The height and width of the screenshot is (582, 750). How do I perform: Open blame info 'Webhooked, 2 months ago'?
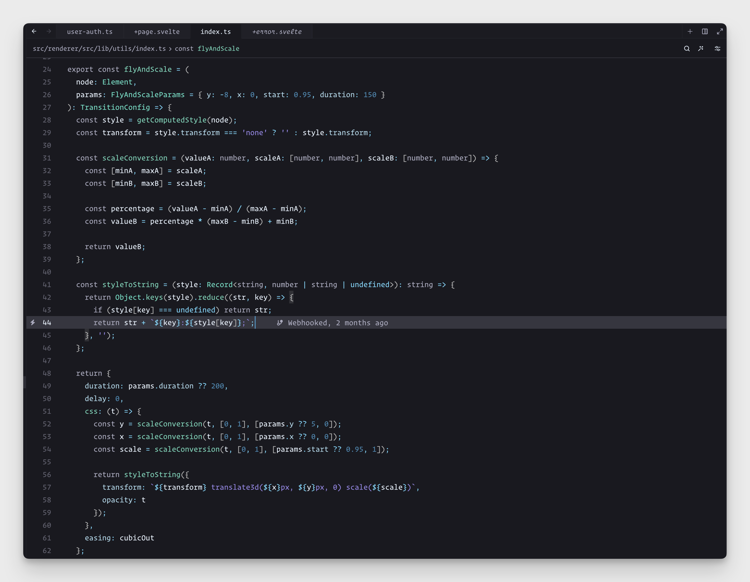point(338,323)
